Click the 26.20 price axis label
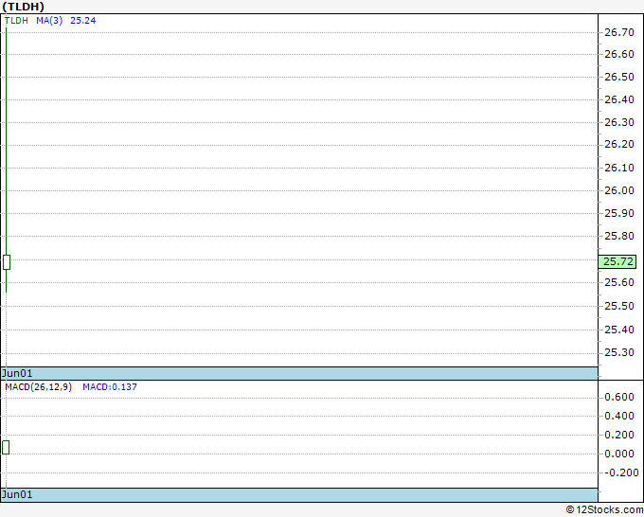Image resolution: width=644 pixels, height=517 pixels. (619, 144)
